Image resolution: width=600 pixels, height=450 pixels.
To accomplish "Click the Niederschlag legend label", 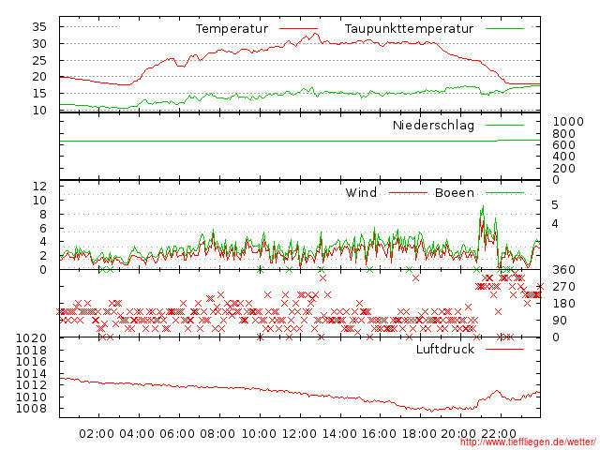I will click(x=433, y=125).
